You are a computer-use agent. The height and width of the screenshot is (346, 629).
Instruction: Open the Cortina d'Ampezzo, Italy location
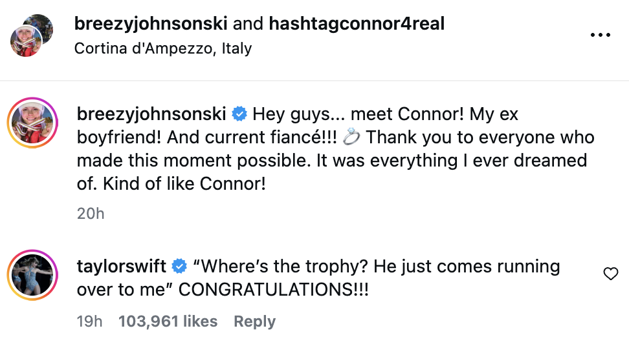point(163,48)
